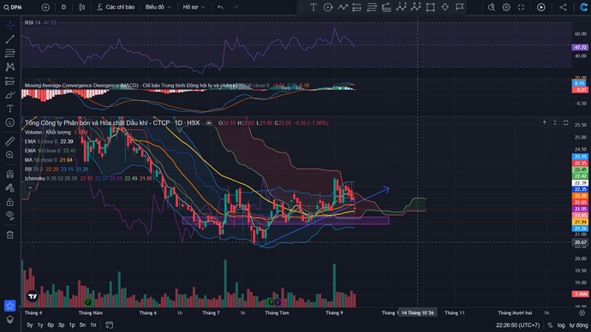Screen dimensions: 591x332
Task: Add a compare symbol with plus icon
Action: click(45, 7)
